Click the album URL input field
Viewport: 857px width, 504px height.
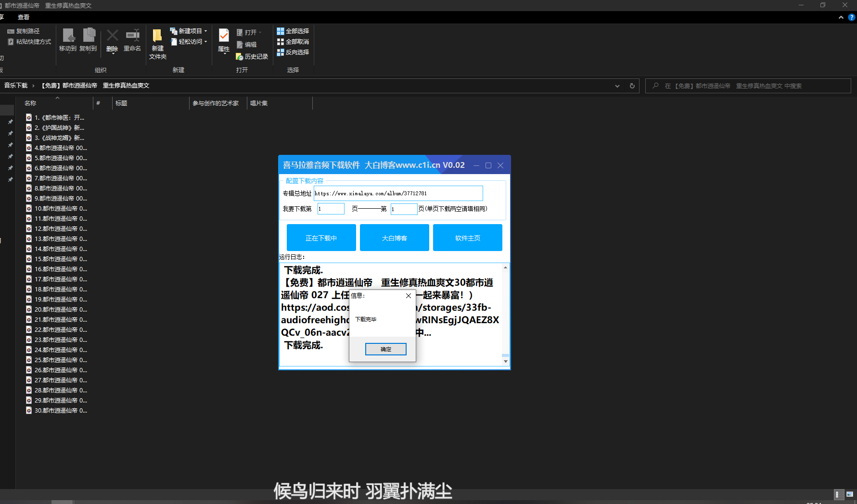point(397,193)
